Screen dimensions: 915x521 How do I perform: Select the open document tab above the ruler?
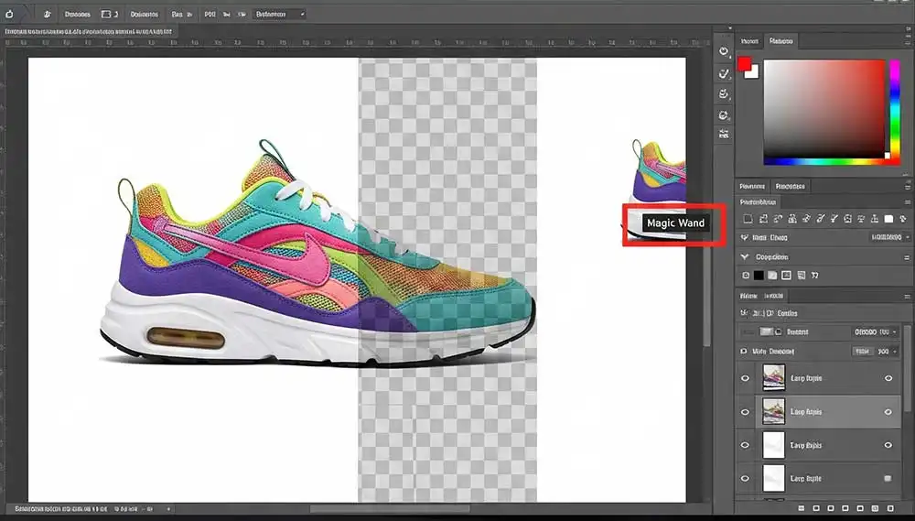point(89,31)
